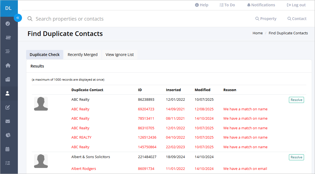Image resolution: width=315 pixels, height=174 pixels.
Task: Click modified date 12/08/2025
Action: coord(204,109)
